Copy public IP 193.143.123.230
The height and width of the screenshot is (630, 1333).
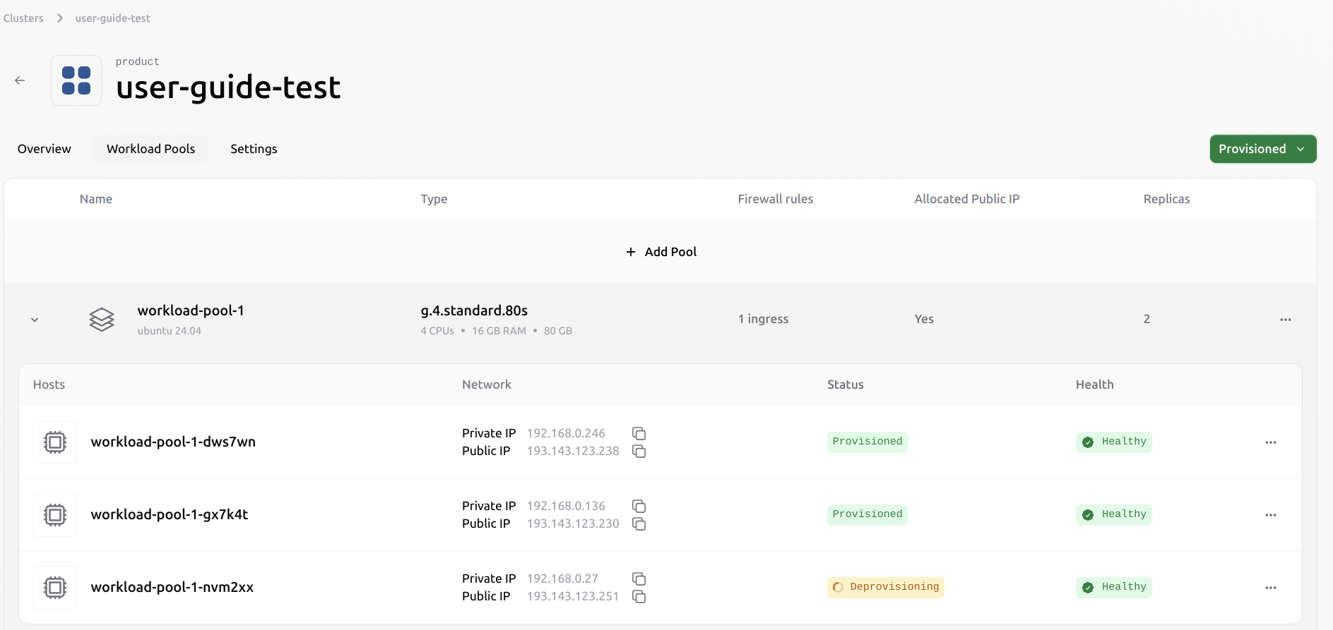pyautogui.click(x=639, y=523)
